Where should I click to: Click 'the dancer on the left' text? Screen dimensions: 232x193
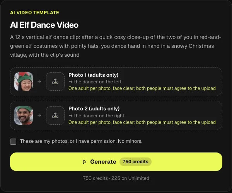click(98, 82)
